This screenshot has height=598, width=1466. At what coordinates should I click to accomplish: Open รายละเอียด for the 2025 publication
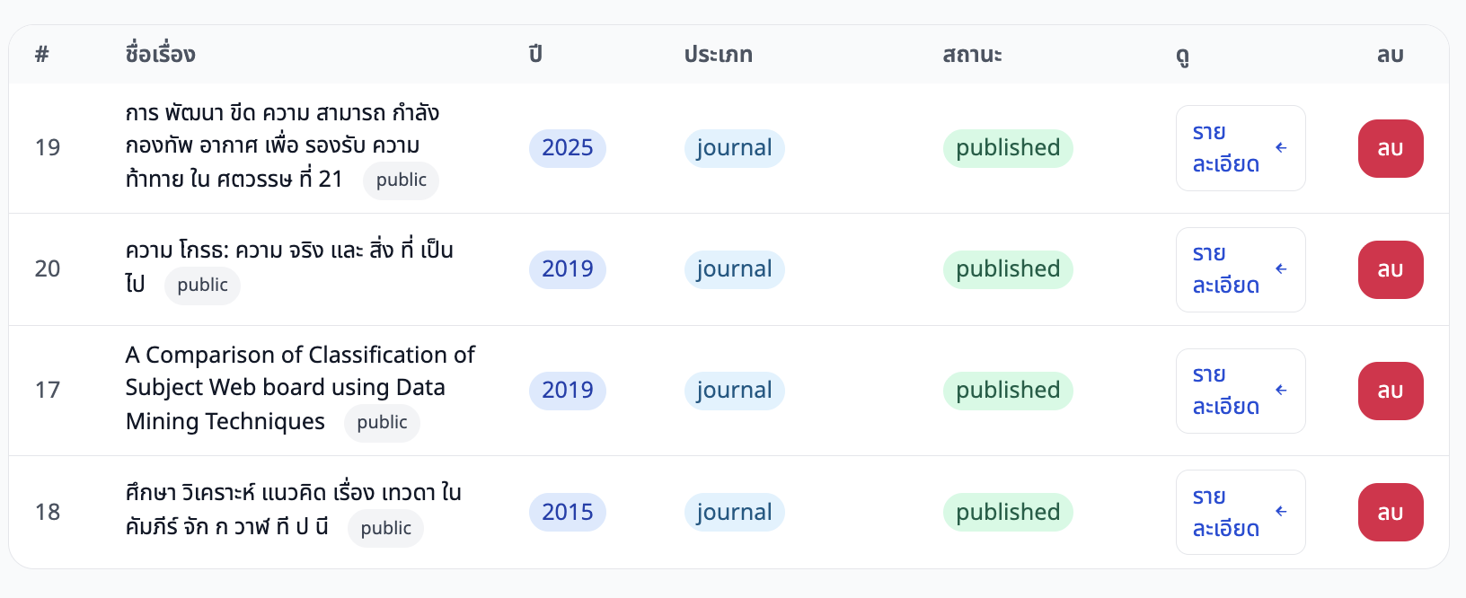pos(1240,148)
